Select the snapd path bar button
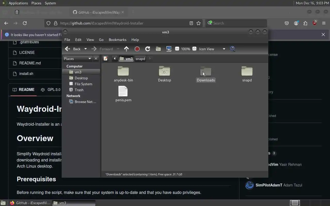Image resolution: width=330 pixels, height=206 pixels. [140, 59]
